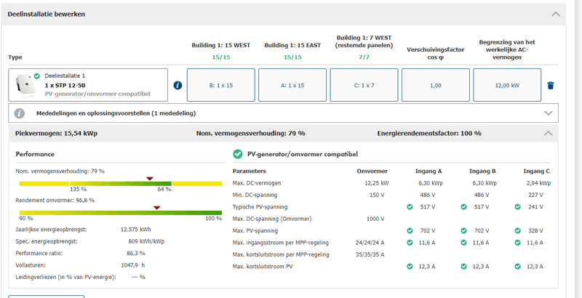Collapse the Piekvermogen summary section

click(549, 134)
